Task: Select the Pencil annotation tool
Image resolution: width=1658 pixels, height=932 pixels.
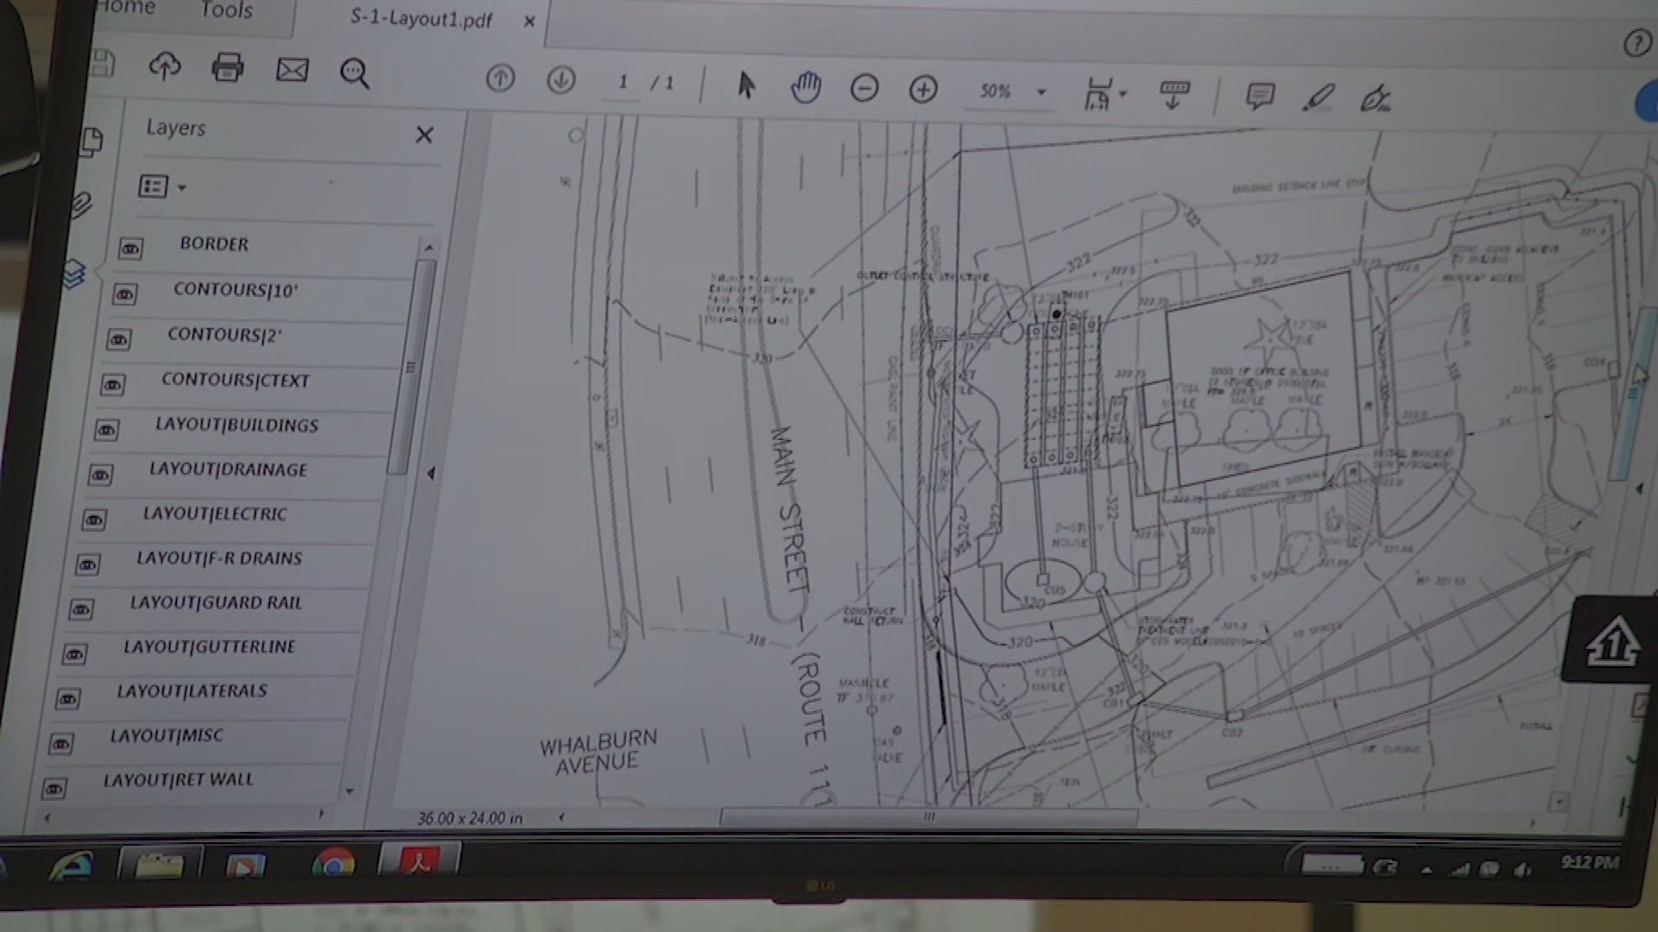Action: click(1319, 98)
